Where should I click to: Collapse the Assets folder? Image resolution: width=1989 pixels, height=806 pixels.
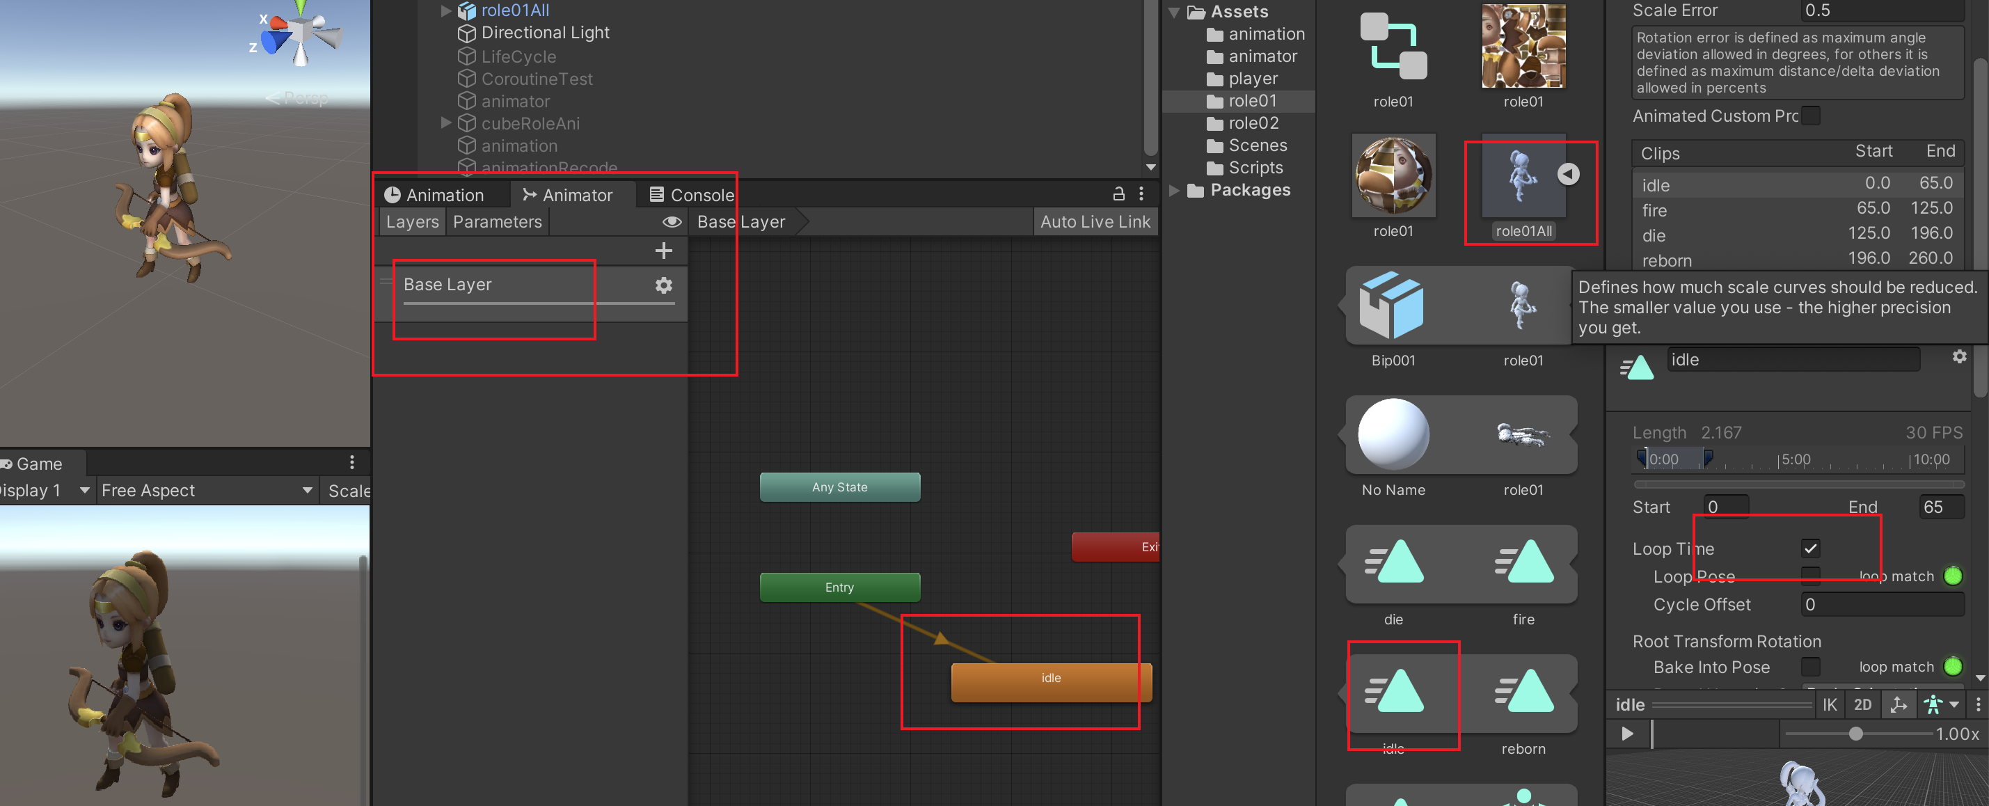click(1173, 12)
